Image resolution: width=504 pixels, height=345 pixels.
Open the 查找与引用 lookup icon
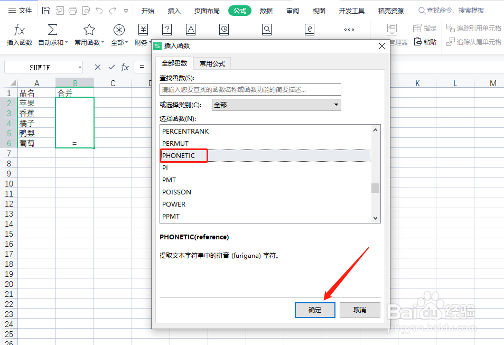click(266, 30)
